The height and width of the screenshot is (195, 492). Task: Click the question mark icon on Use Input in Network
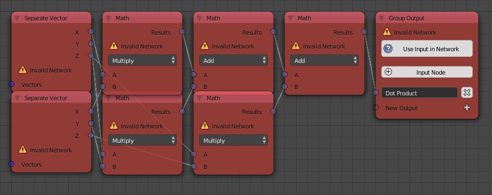click(388, 48)
